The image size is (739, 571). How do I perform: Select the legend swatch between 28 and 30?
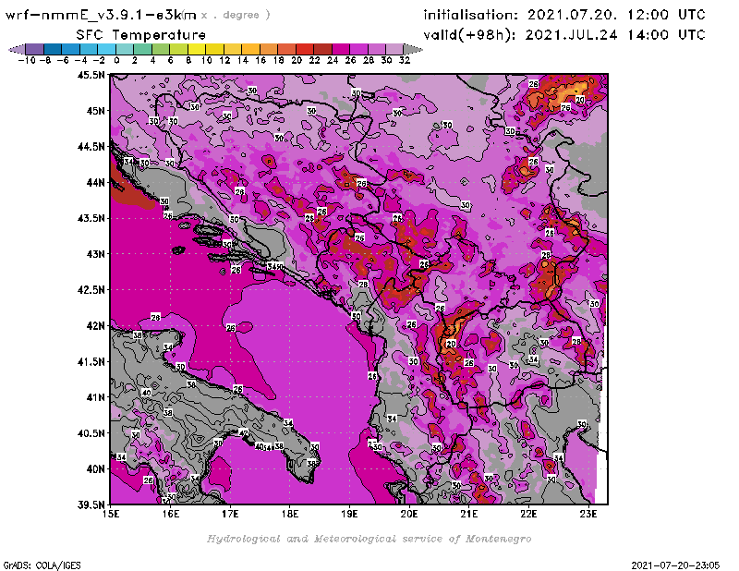(x=377, y=49)
